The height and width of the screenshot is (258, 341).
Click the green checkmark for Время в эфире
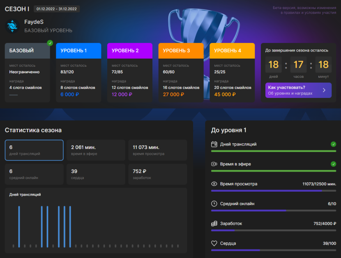(x=333, y=164)
